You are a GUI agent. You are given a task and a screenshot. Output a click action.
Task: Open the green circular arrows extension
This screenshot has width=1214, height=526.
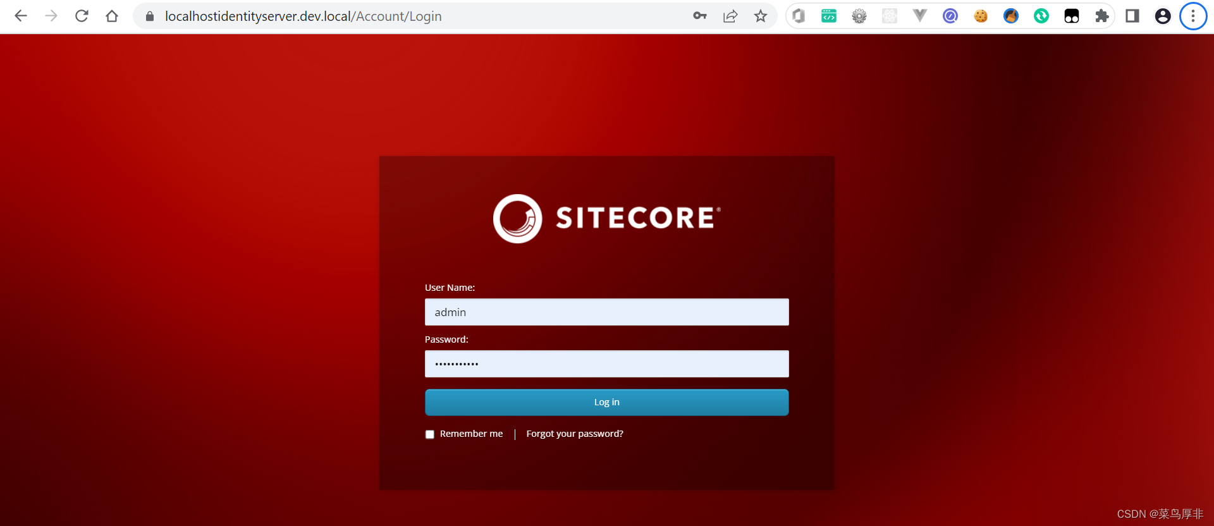pos(1041,16)
